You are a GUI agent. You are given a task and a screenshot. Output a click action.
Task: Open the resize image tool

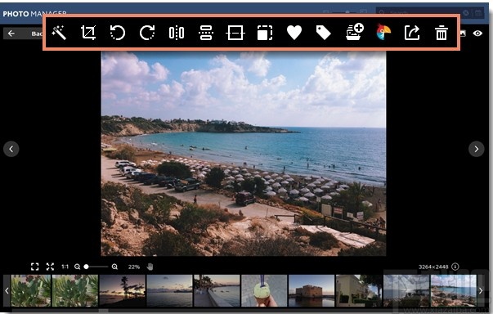265,33
